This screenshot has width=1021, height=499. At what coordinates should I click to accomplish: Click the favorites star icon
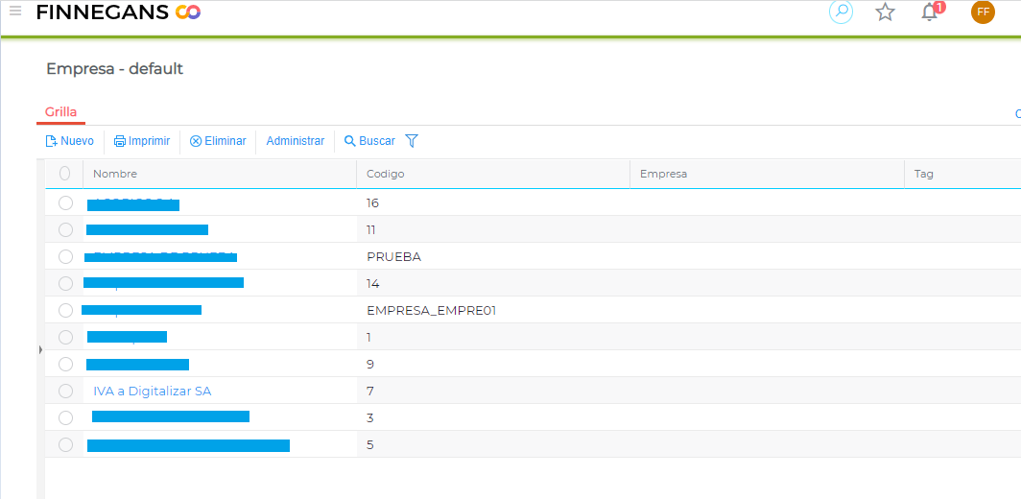click(x=885, y=12)
